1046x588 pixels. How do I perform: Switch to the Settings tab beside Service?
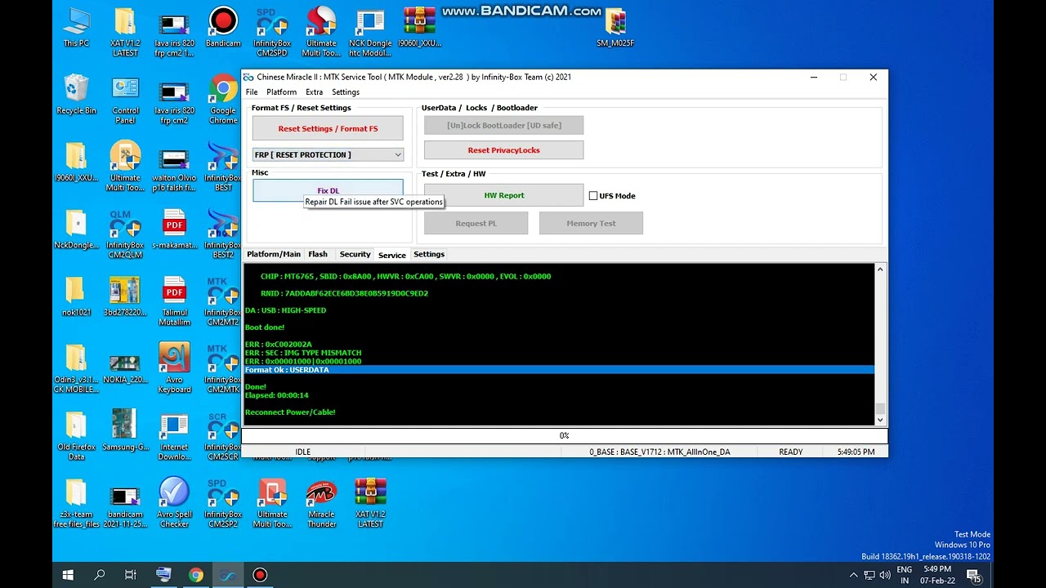(429, 254)
